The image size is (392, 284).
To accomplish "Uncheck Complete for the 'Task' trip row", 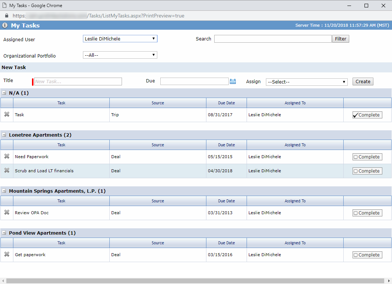I will click(367, 115).
